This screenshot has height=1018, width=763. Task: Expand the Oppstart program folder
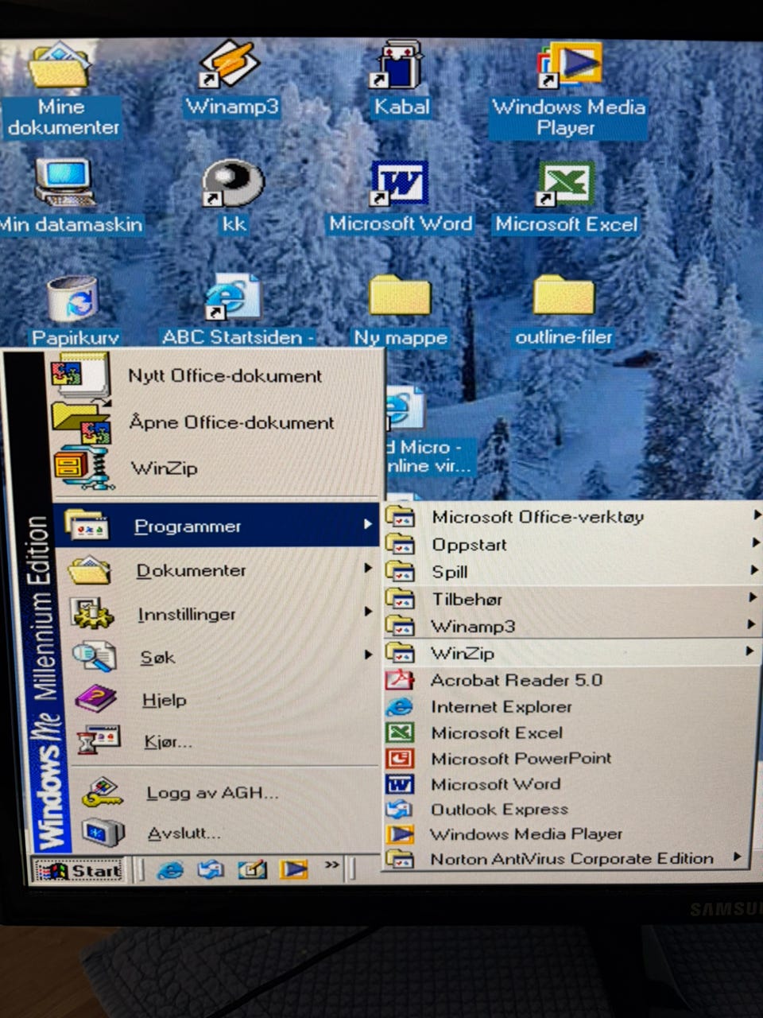pyautogui.click(x=572, y=545)
